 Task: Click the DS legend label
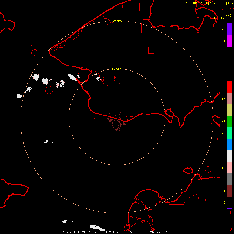223,156
